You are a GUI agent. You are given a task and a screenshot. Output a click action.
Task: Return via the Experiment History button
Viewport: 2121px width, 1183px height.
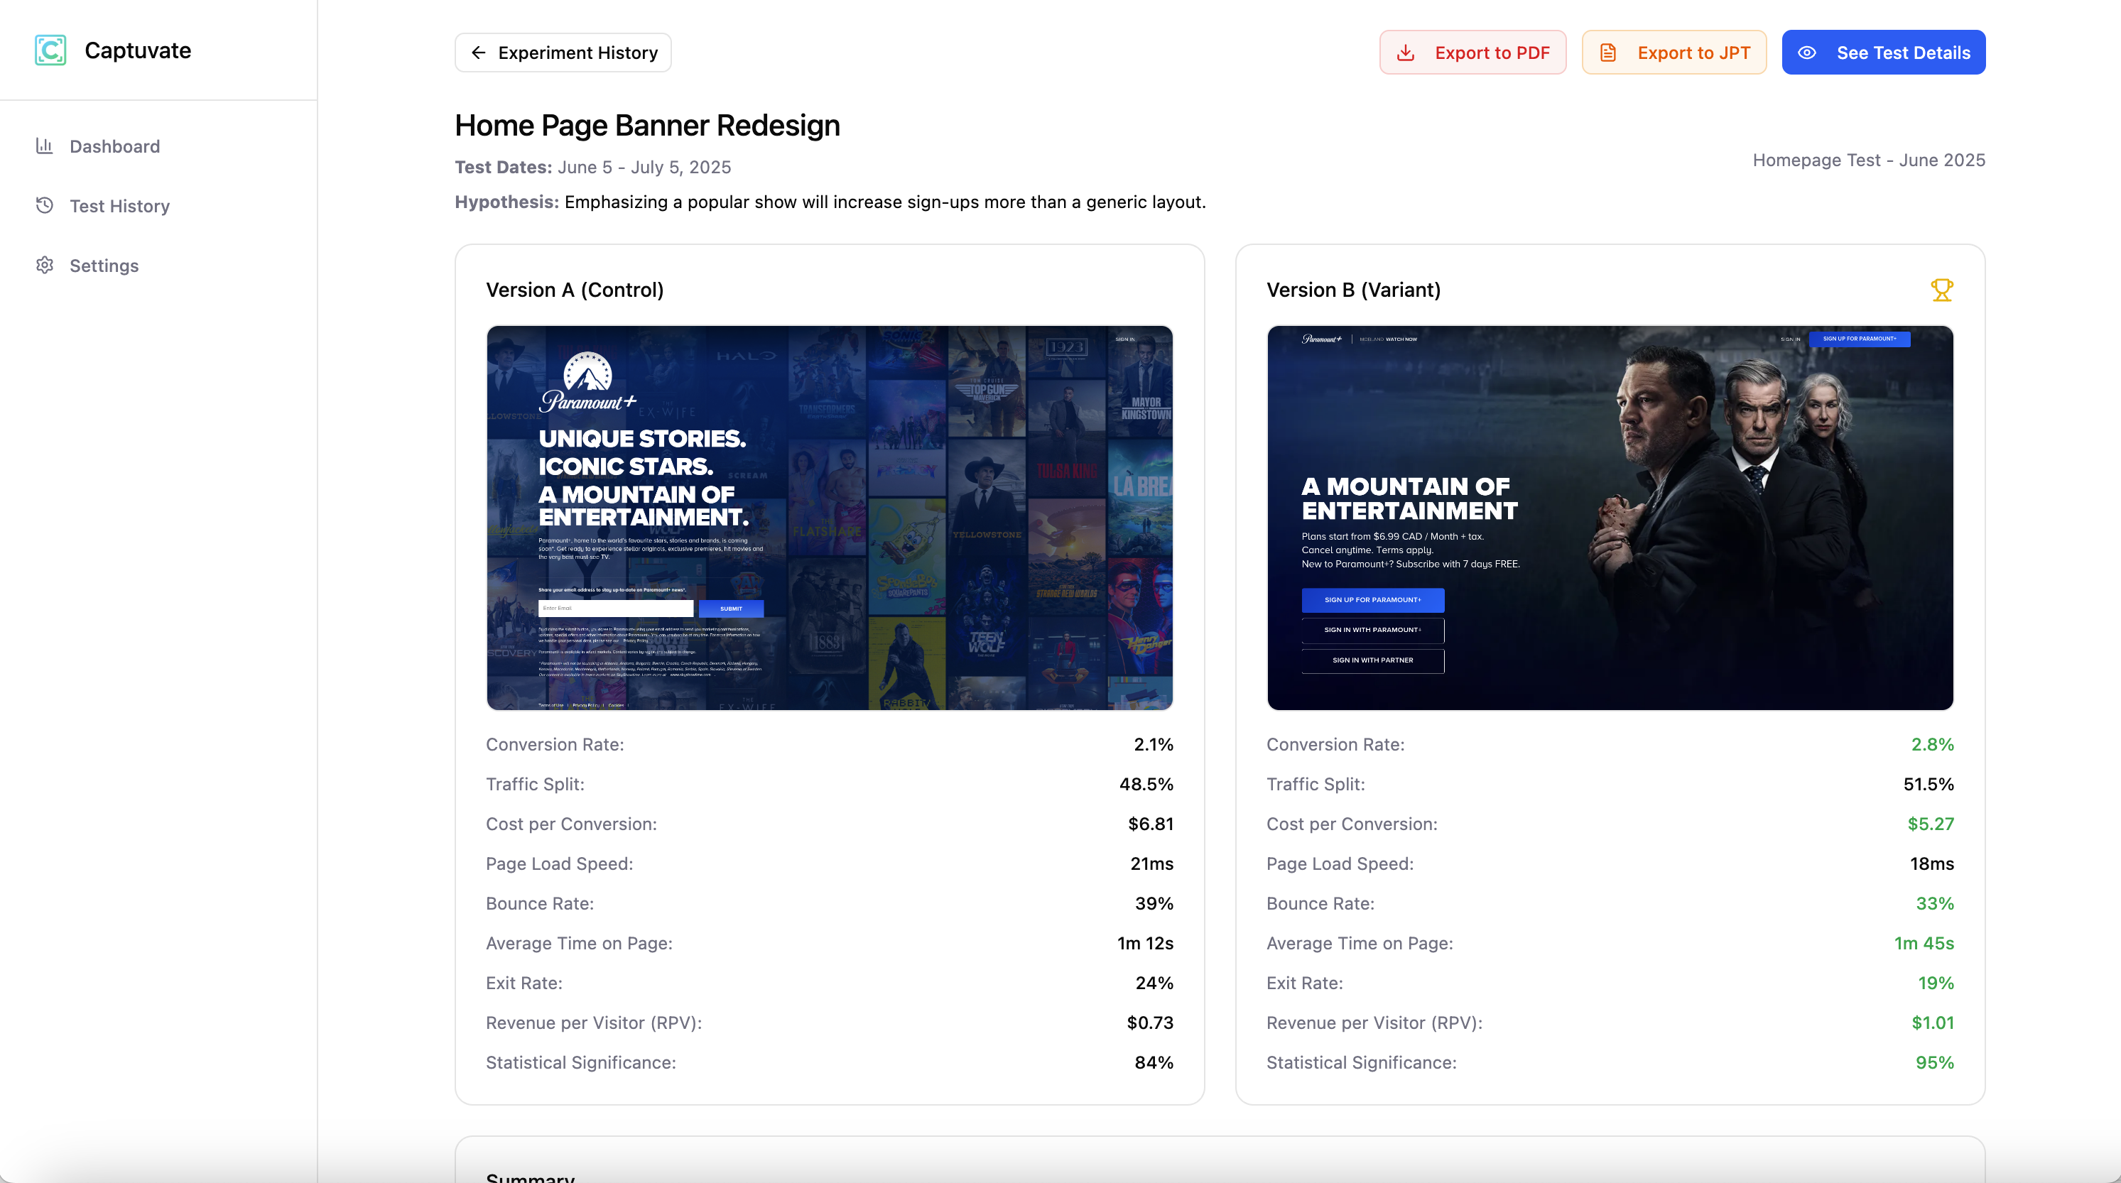point(563,52)
